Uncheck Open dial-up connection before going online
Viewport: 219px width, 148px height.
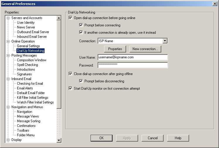[x=70, y=18]
